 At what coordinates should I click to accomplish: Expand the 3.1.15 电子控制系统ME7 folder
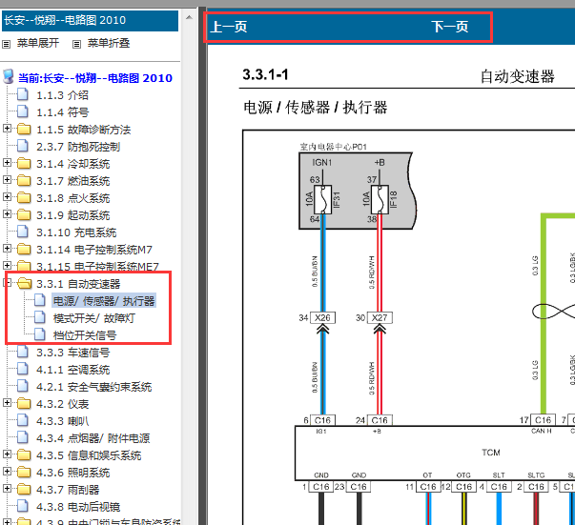click(7, 266)
